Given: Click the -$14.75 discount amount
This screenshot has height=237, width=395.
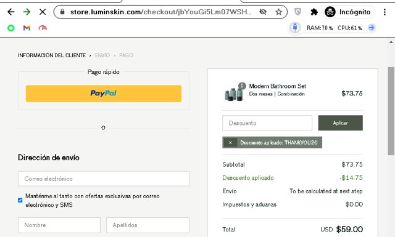Looking at the screenshot, I should (351, 178).
